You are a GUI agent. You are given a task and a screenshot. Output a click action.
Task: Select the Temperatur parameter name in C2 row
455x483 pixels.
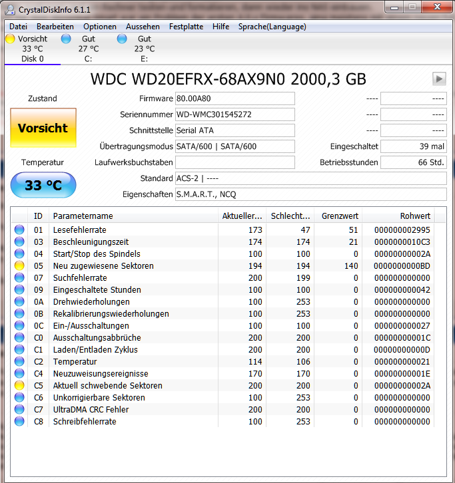[x=75, y=362]
